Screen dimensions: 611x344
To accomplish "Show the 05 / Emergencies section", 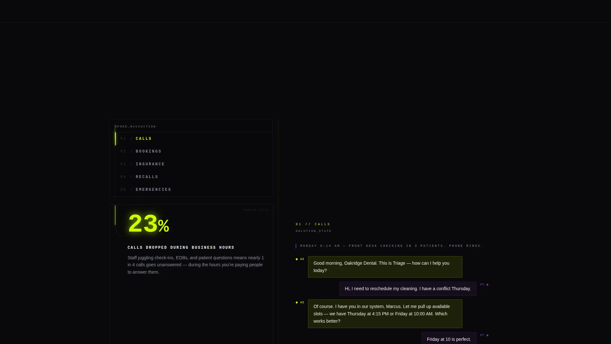I will 194,190.
